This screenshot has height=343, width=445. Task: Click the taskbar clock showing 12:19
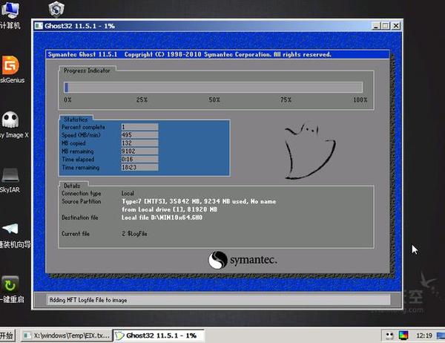coord(425,336)
